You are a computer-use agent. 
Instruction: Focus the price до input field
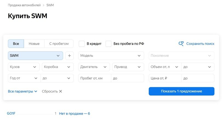point(198,78)
